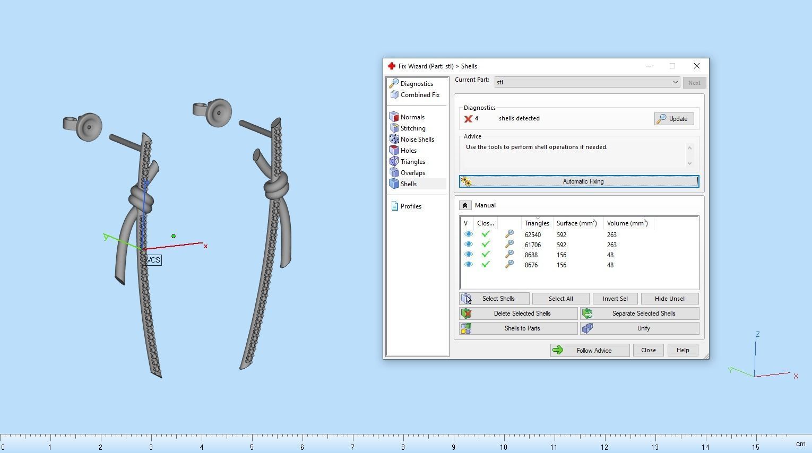
Task: Click the Hide Unsel button
Action: click(x=670, y=299)
